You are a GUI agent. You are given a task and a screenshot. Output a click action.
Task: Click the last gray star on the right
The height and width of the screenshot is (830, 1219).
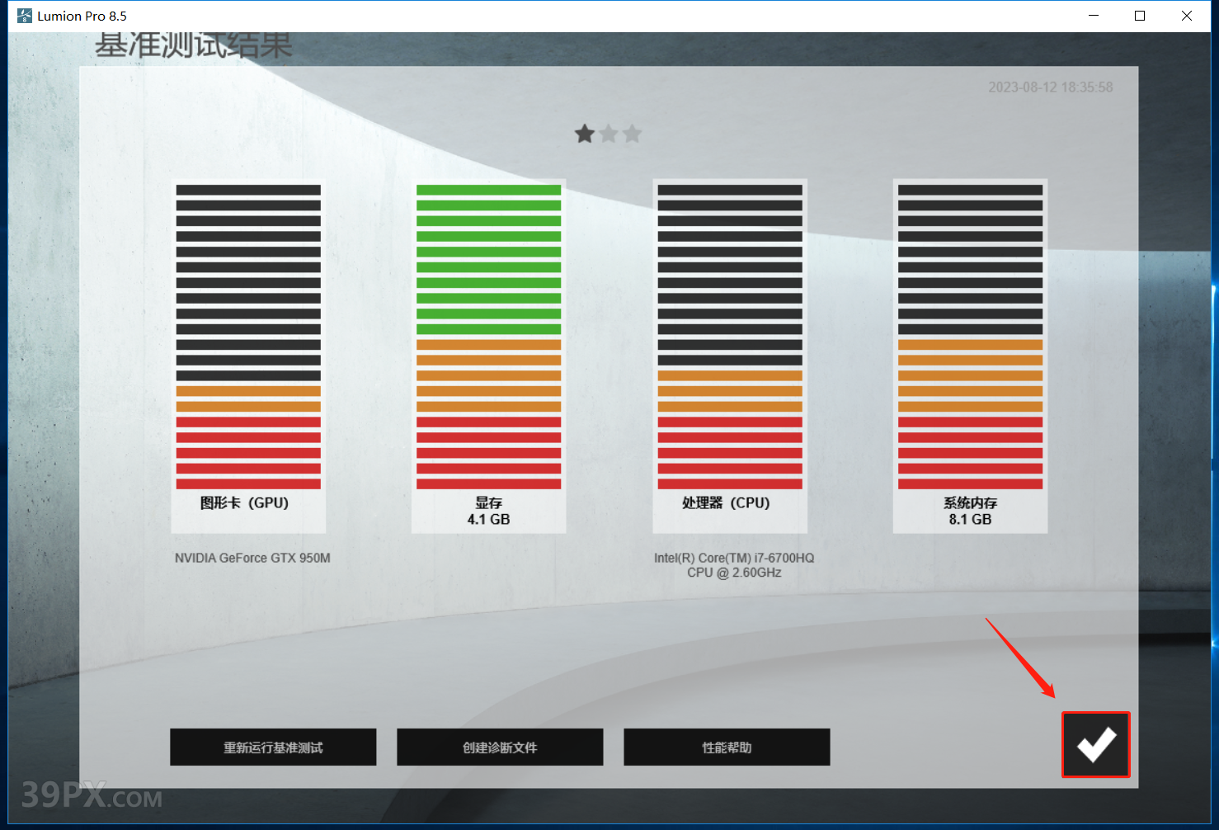[x=633, y=134]
